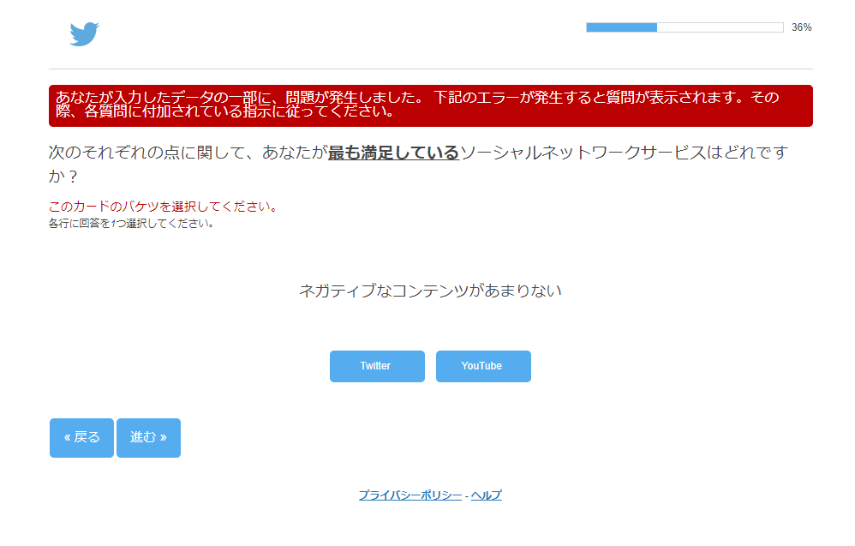Click the horizontal divider under the header

(430, 69)
